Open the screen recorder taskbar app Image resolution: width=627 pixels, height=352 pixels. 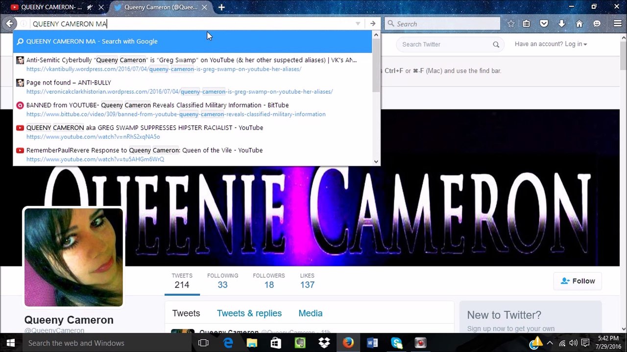pyautogui.click(x=420, y=343)
